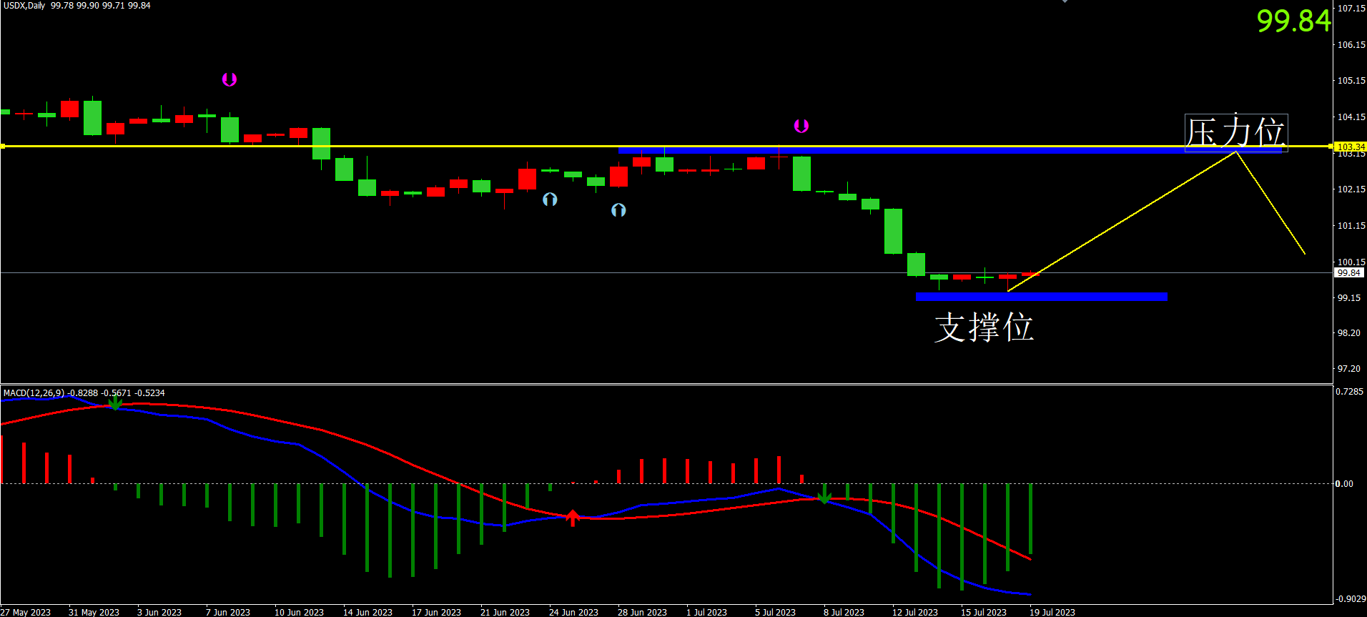Click the MACD 0.00 level on the right scale
The width and height of the screenshot is (1367, 617).
tap(1344, 484)
